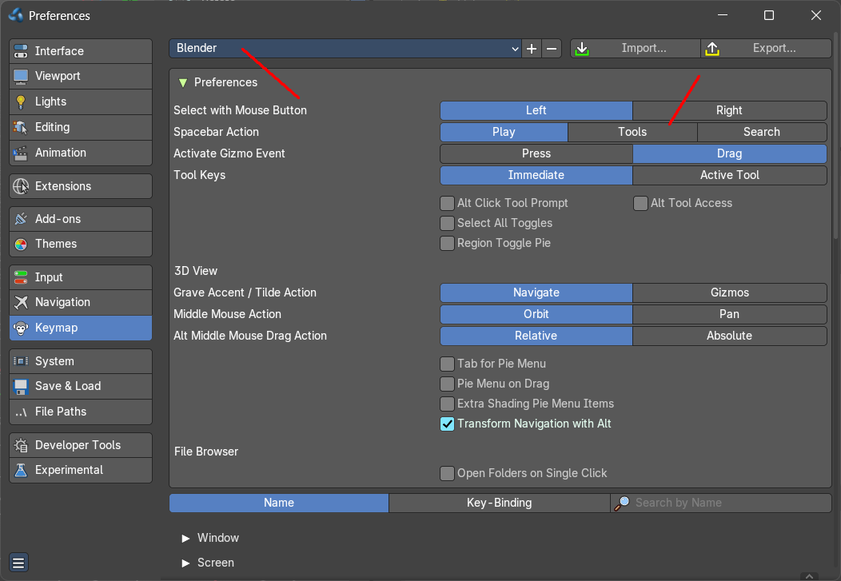Set Alt Middle Mouse Drag to Relative
The height and width of the screenshot is (581, 841).
(x=536, y=336)
